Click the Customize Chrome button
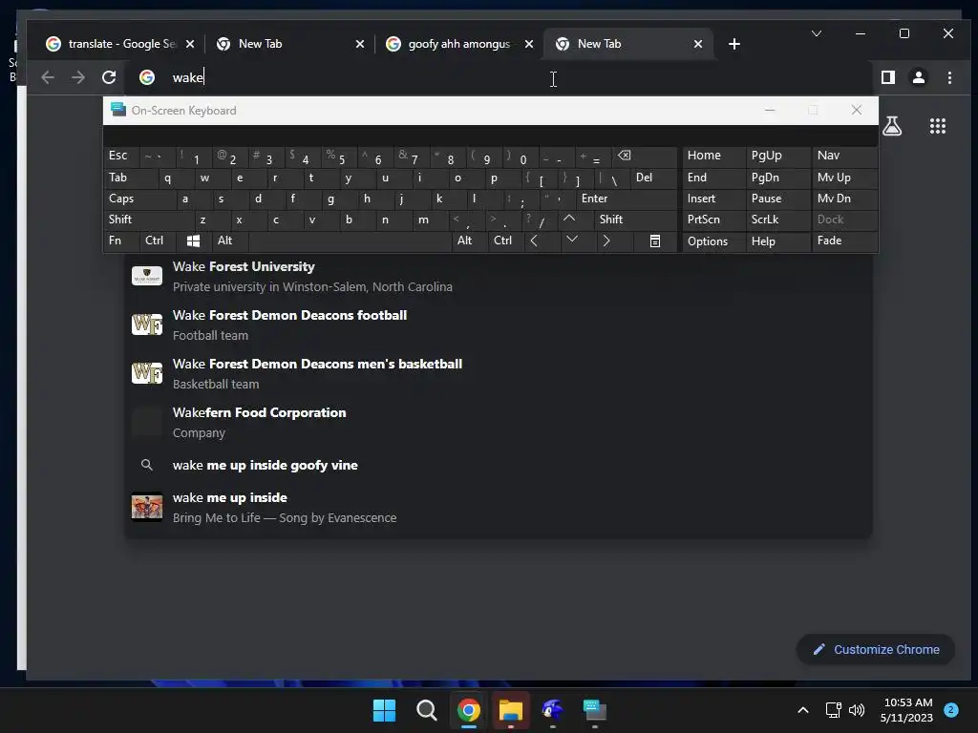 (876, 649)
